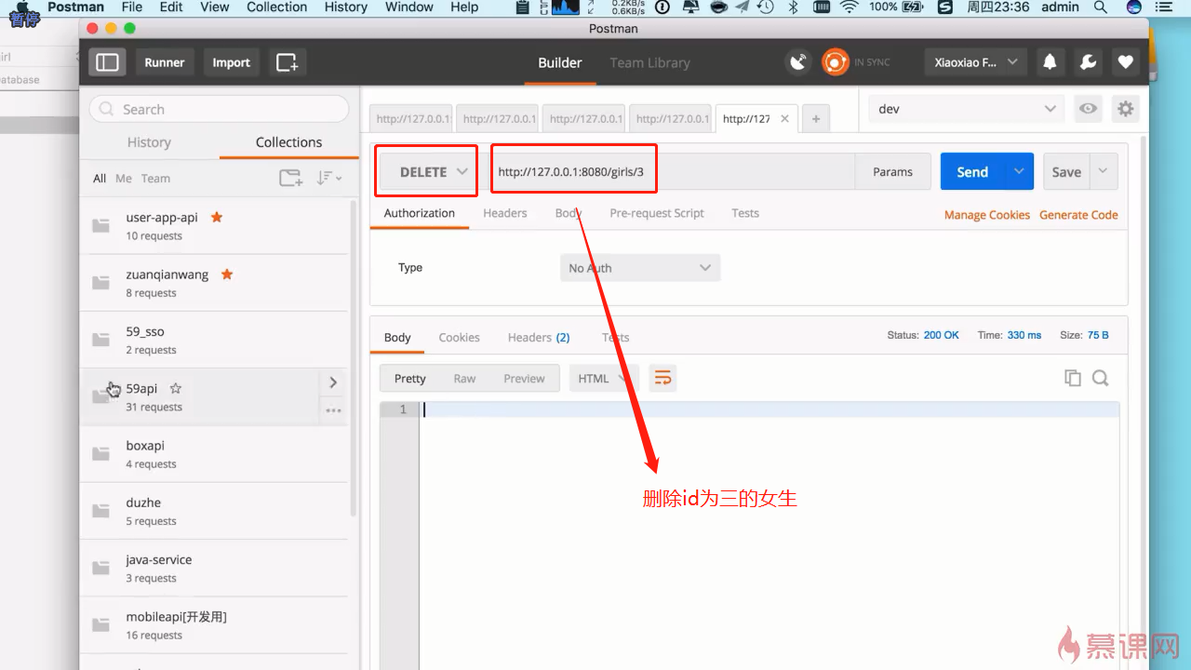Copy response body to clipboard icon
1191x670 pixels.
click(x=1073, y=378)
